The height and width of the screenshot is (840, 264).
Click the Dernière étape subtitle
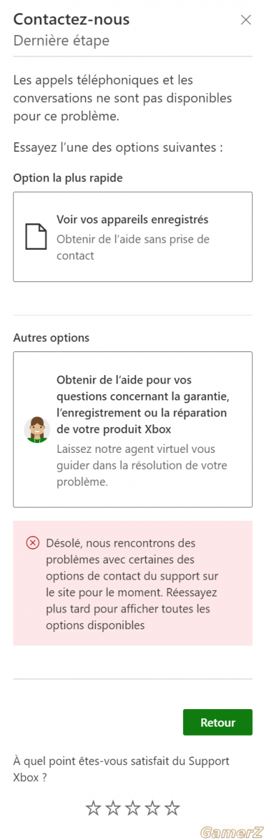point(61,41)
